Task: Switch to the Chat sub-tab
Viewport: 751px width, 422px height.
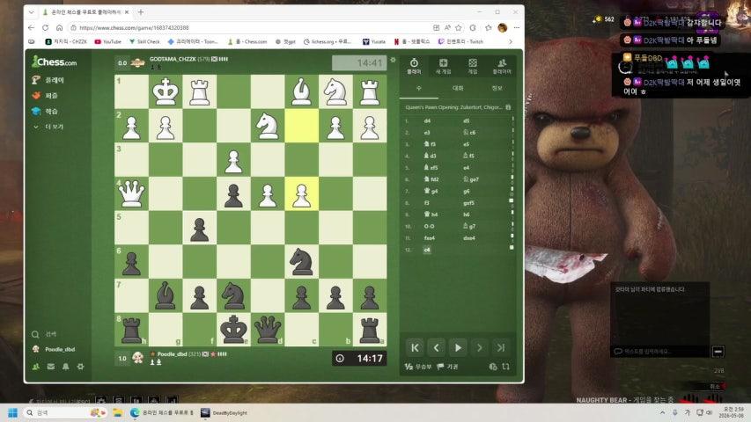Action: (458, 88)
